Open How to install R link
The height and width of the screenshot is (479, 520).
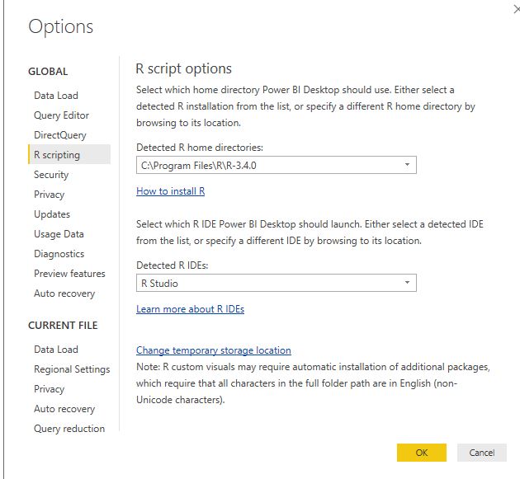(x=171, y=191)
